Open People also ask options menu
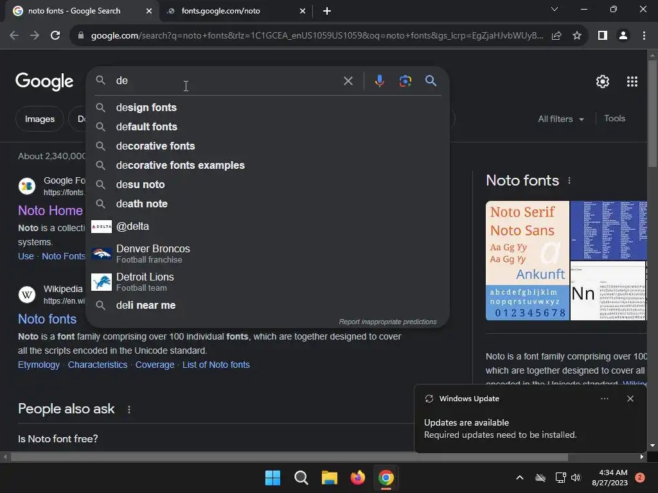Viewport: 658px width, 493px height. [129, 410]
